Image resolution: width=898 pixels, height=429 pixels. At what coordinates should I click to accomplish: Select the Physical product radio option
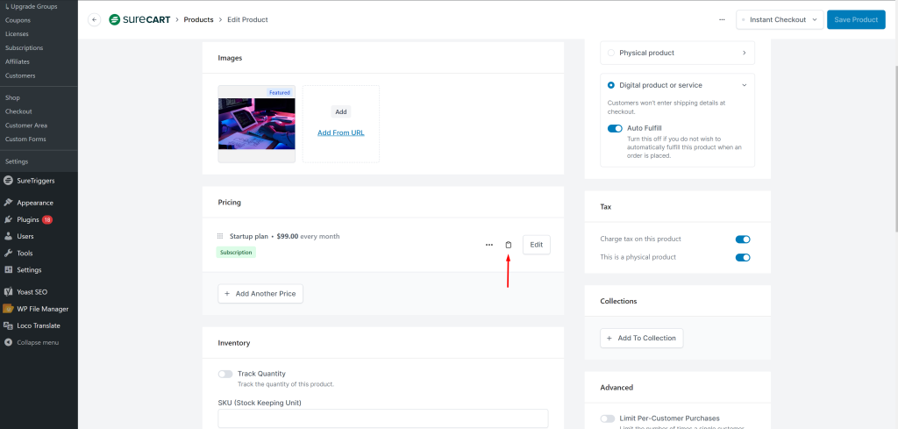point(611,53)
